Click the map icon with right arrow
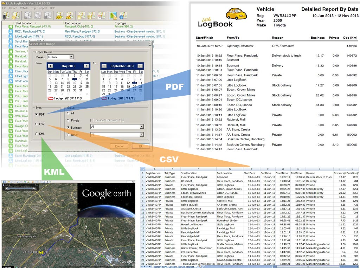360x270 pixels. 38,15
